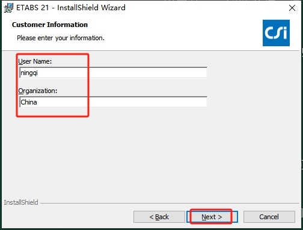303x230 pixels.
Task: Click the "ETABS 21 - InstallShield Wizard" title text
Action: 71,8
